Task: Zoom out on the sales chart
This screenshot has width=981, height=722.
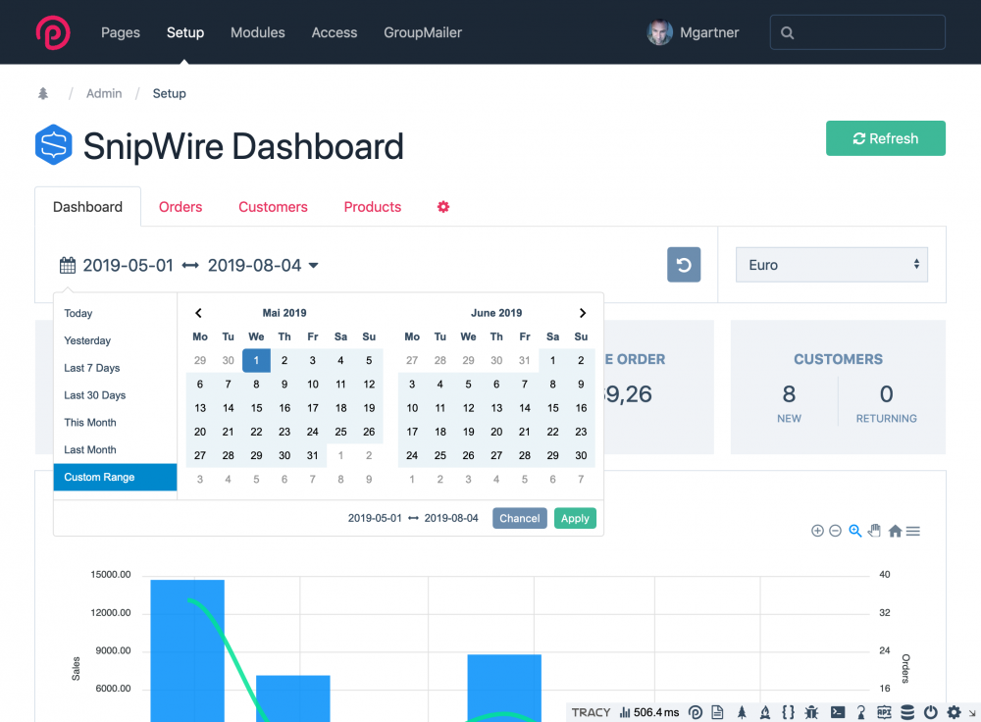Action: (x=836, y=530)
